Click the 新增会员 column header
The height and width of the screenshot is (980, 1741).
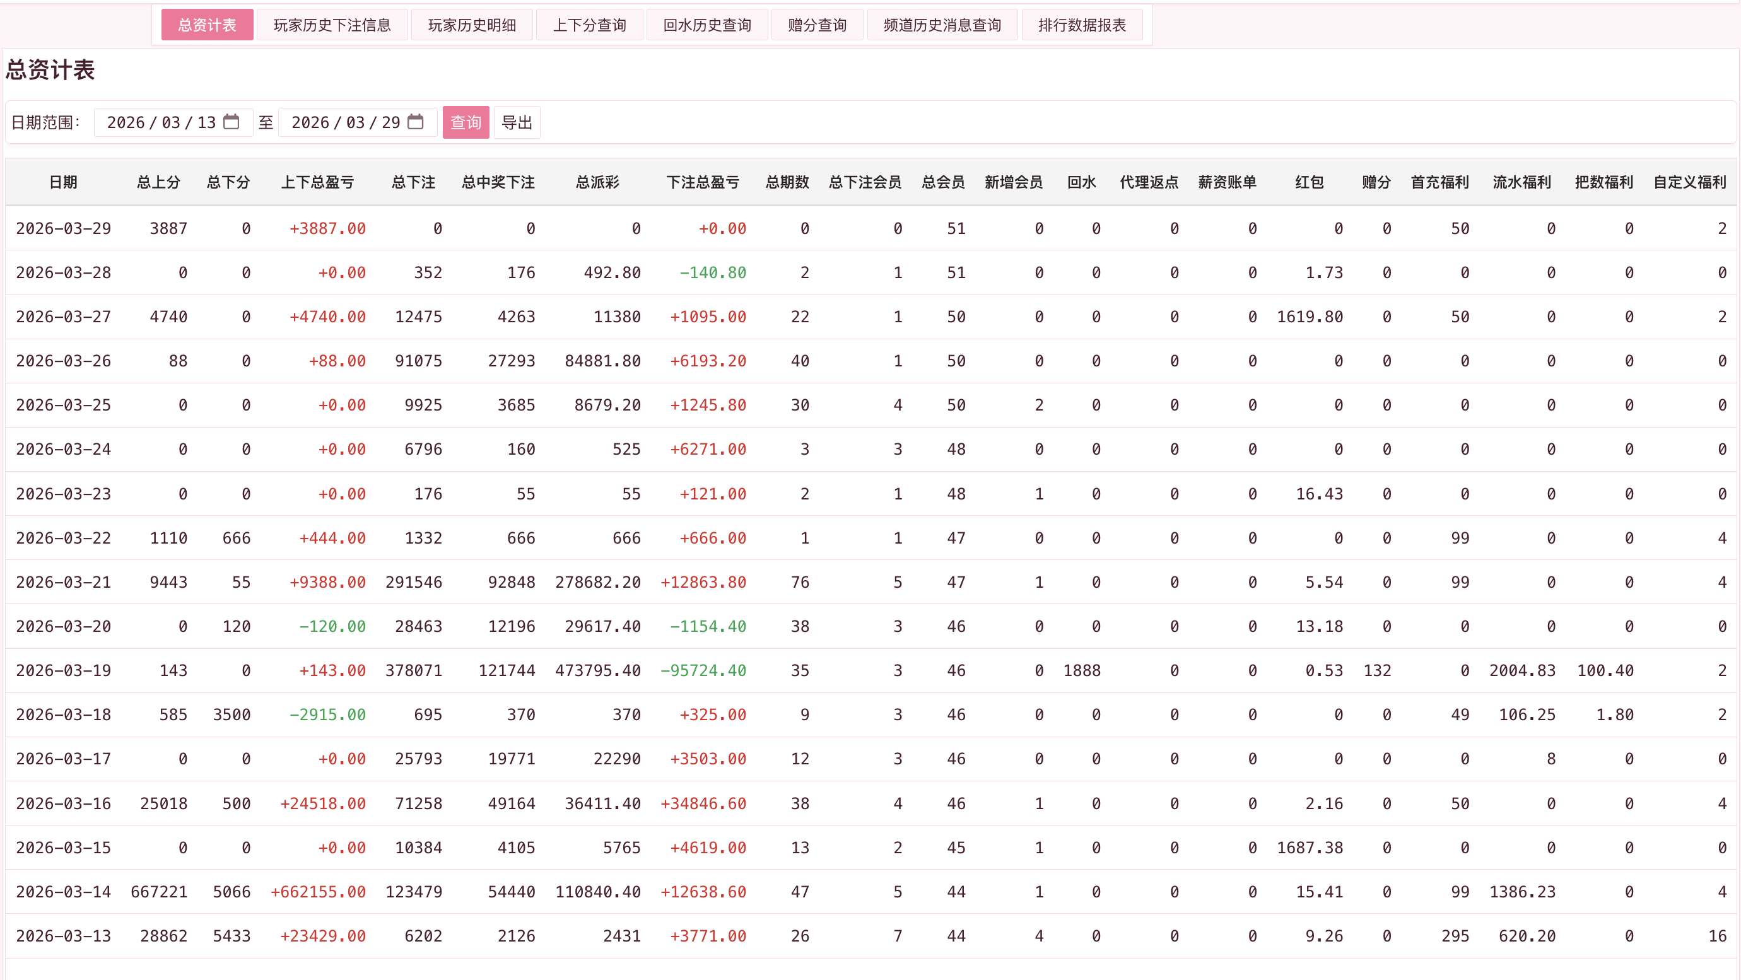click(1014, 182)
